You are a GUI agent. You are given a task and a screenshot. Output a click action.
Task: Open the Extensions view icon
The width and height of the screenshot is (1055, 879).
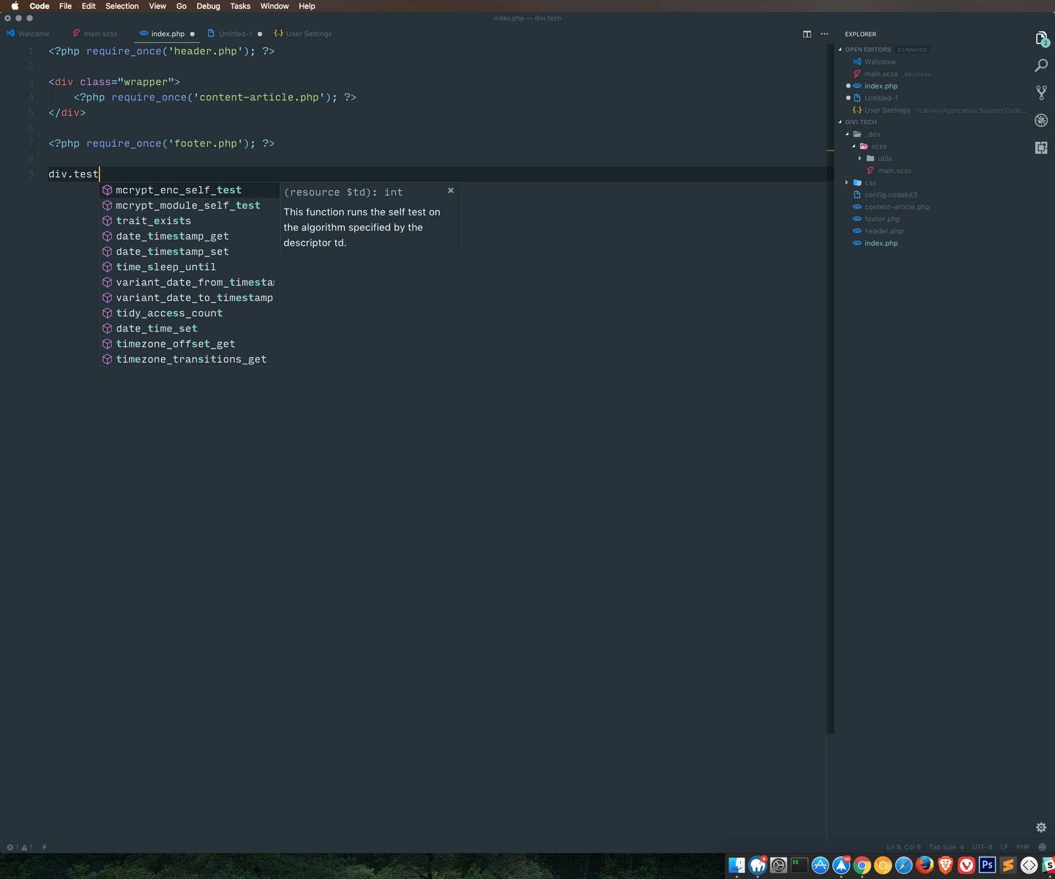pos(1041,148)
